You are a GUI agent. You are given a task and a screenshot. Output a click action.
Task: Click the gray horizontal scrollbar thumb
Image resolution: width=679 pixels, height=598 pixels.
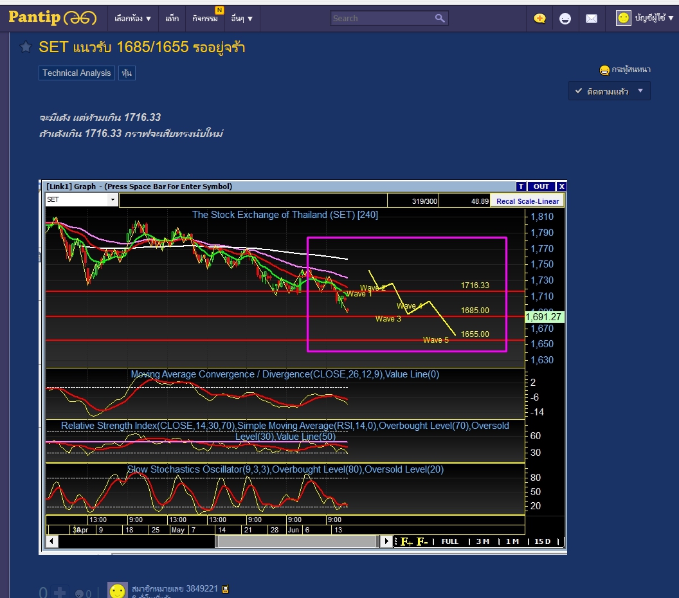point(297,541)
